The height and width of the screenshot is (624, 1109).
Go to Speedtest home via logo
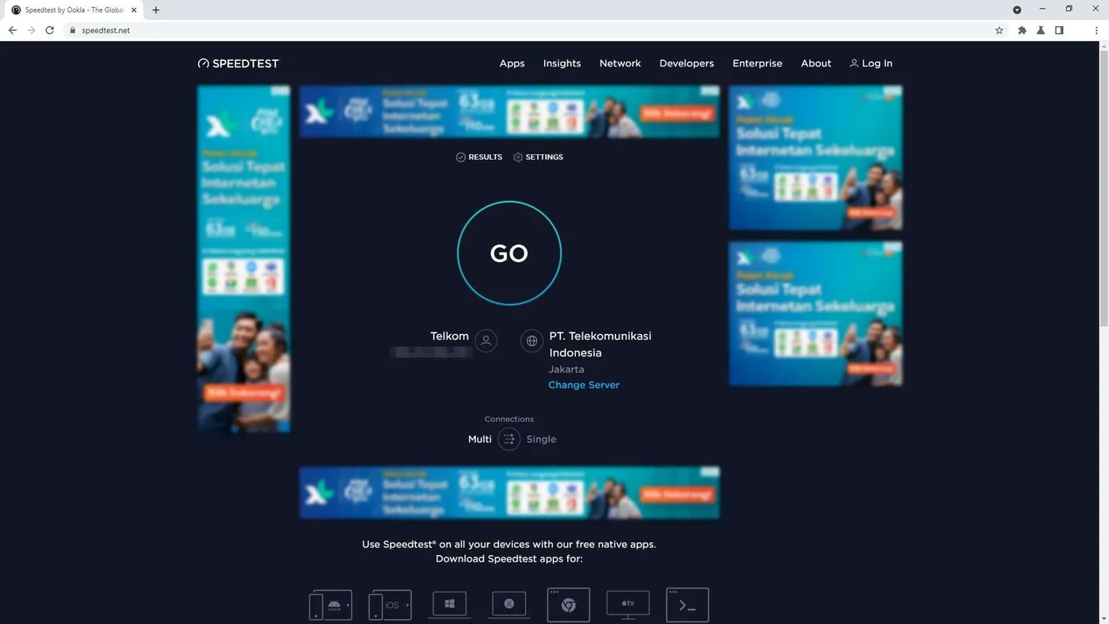(238, 63)
